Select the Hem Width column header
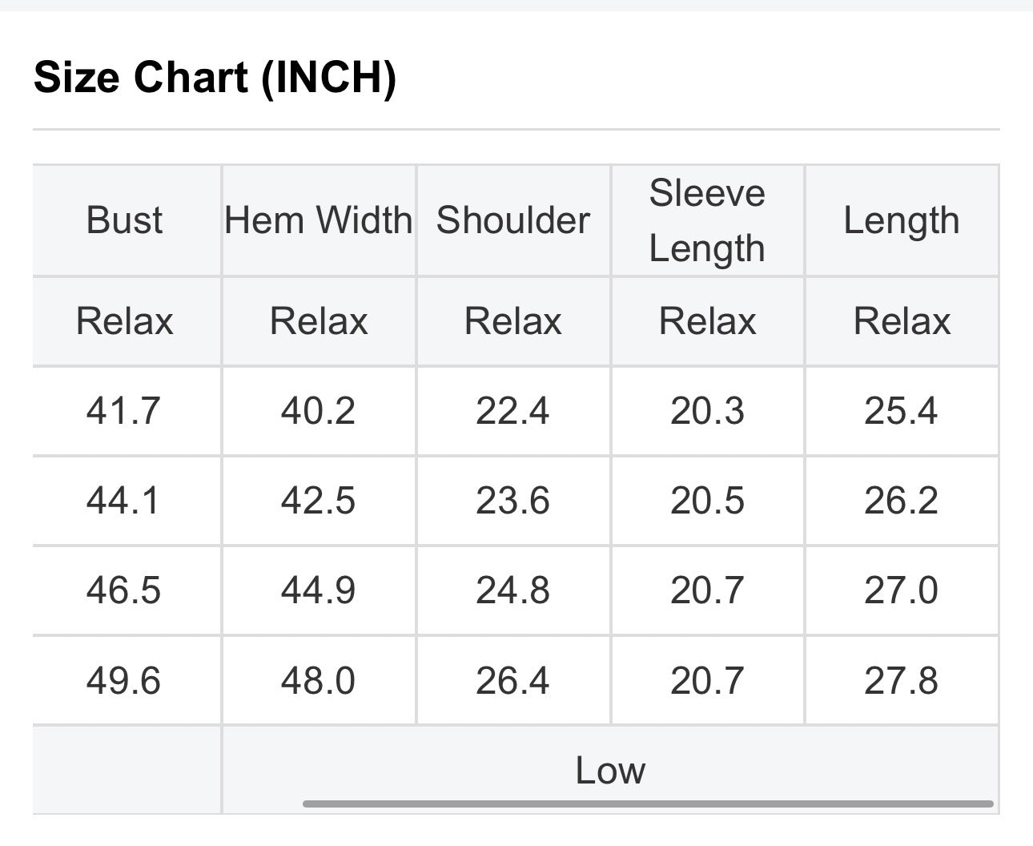 point(319,220)
